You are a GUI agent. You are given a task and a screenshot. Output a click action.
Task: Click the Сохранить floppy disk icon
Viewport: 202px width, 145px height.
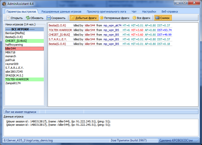(48, 18)
